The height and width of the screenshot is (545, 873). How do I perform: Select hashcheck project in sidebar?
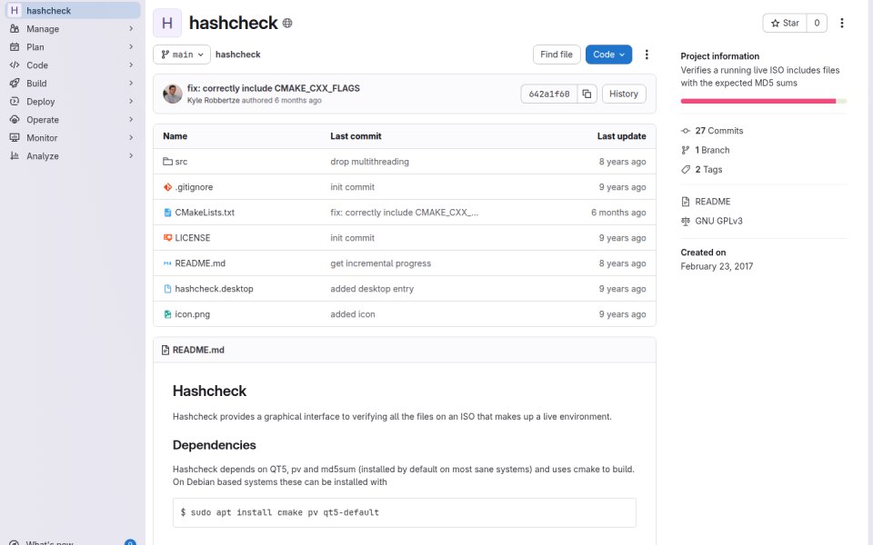(73, 11)
